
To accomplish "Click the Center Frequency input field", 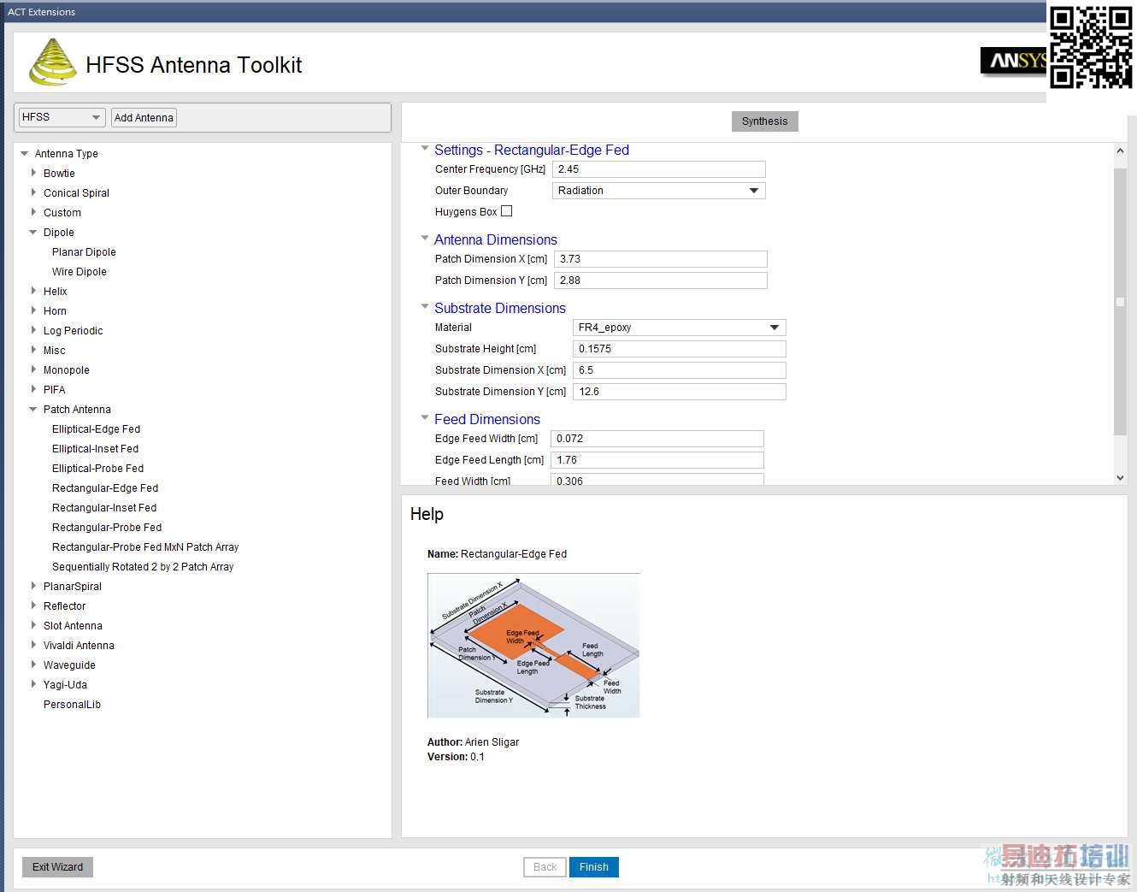I will point(658,169).
